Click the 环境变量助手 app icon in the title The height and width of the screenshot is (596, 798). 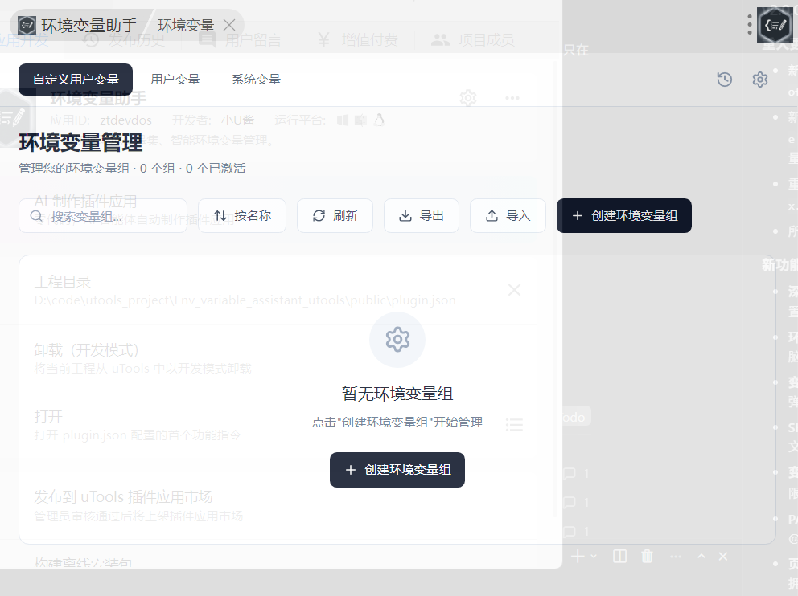click(x=27, y=25)
